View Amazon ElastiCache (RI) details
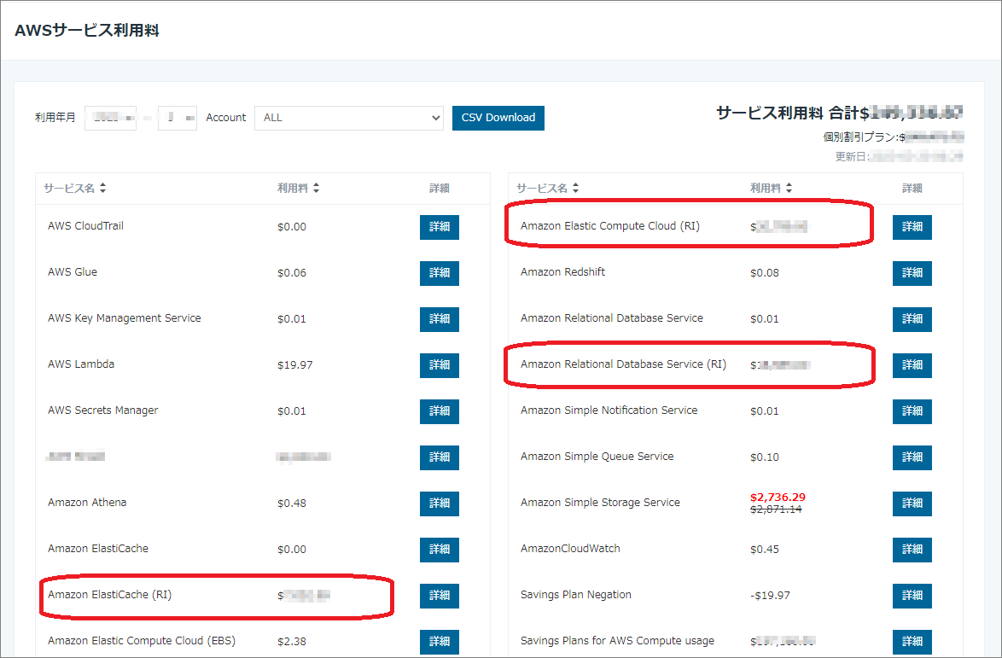The image size is (1002, 658). (439, 596)
